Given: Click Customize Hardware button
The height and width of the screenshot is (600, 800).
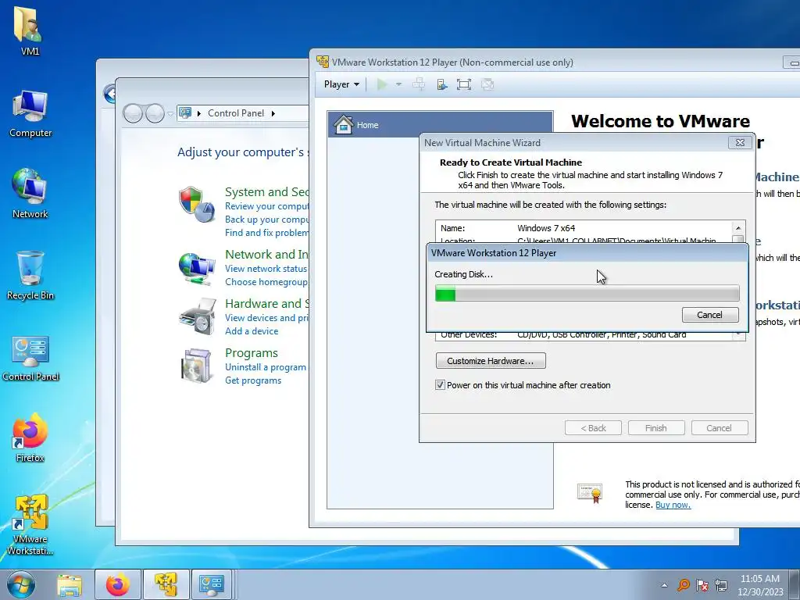Looking at the screenshot, I should point(491,361).
